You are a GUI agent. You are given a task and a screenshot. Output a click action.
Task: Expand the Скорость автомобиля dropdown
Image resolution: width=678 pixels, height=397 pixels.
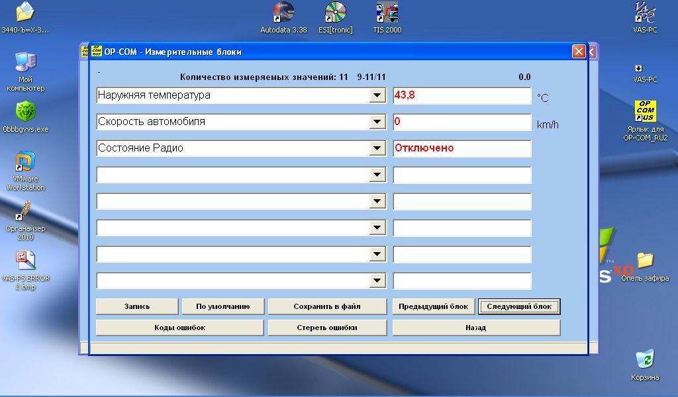tap(377, 122)
